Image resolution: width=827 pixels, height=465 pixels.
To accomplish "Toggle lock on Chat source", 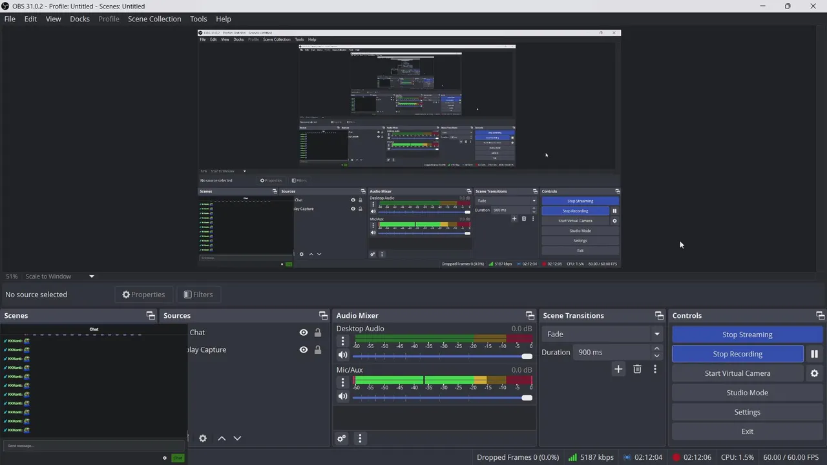I will tap(318, 333).
